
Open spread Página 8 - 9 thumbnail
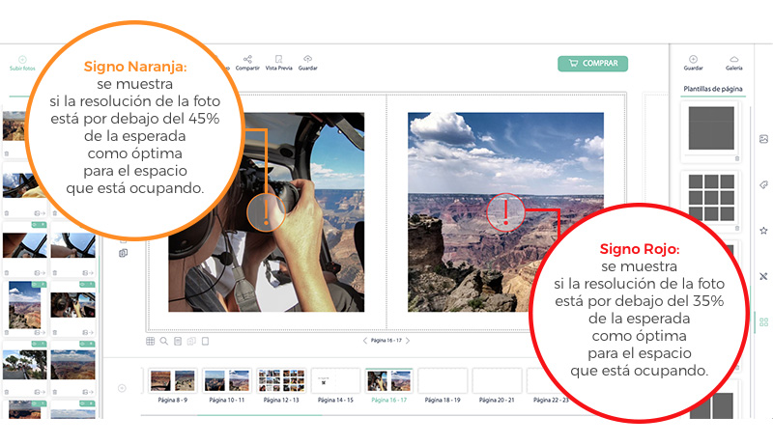[173, 381]
